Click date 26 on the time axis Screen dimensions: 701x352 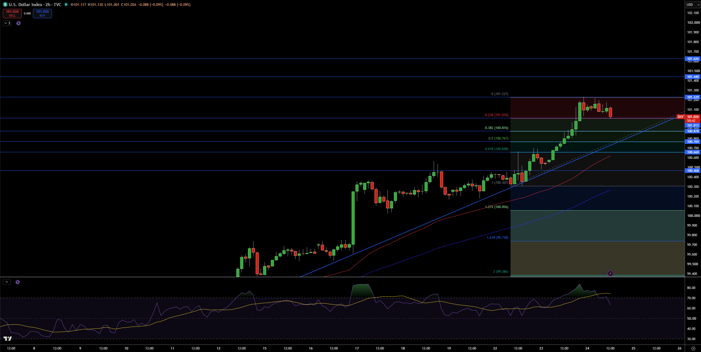tap(679, 348)
